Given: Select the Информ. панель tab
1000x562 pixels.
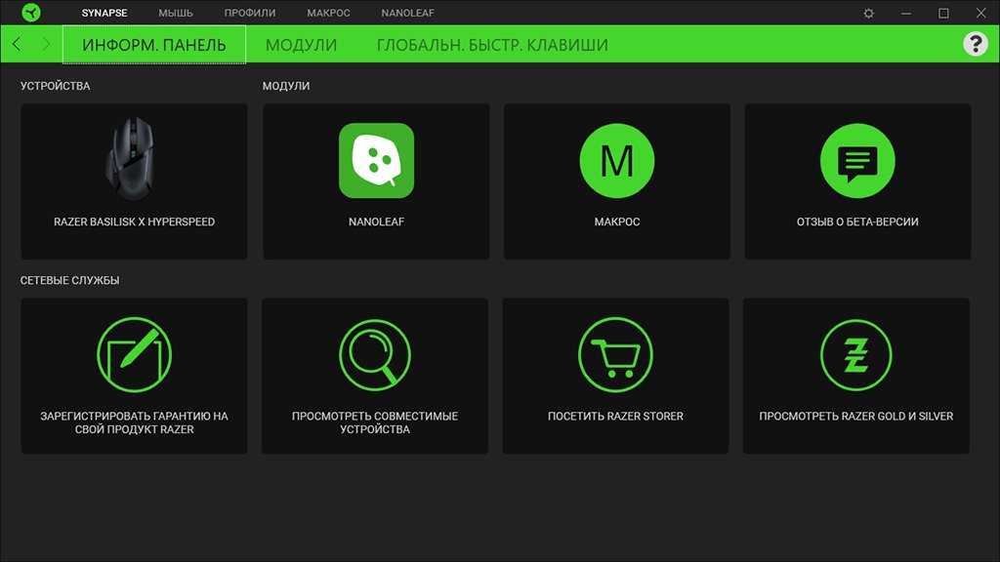Looking at the screenshot, I should [x=153, y=45].
